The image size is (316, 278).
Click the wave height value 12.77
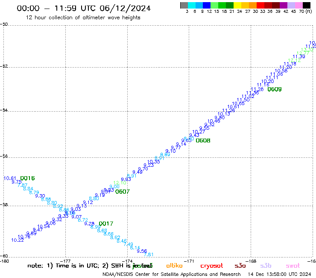click(303, 53)
